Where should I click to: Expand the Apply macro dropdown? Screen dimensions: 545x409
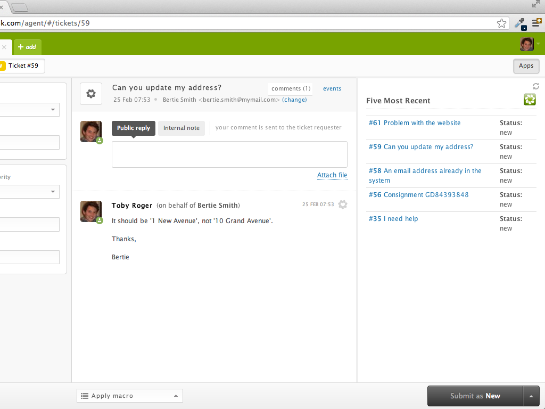coord(130,396)
